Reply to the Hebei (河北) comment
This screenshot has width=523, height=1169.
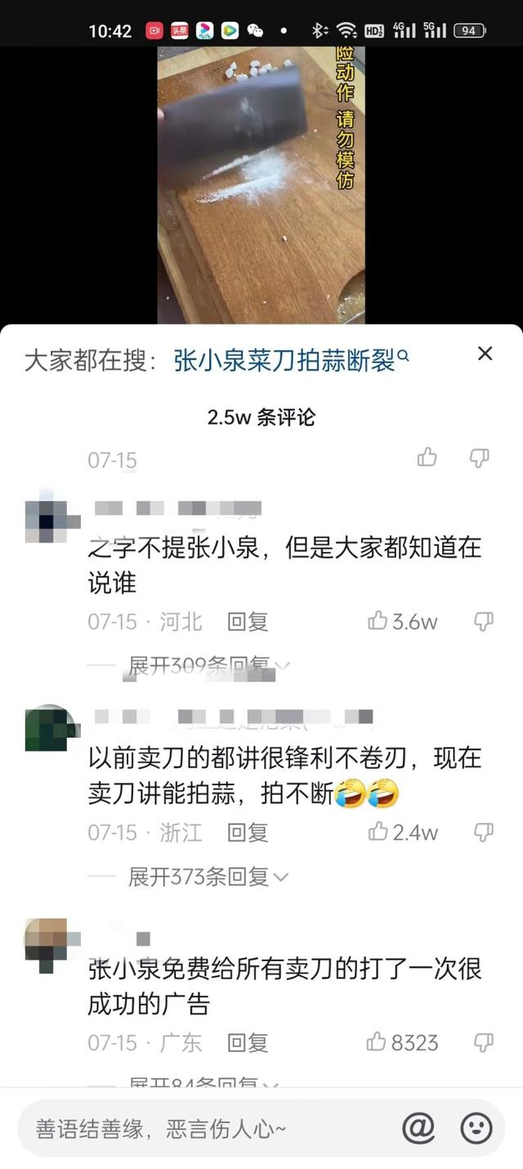[248, 622]
